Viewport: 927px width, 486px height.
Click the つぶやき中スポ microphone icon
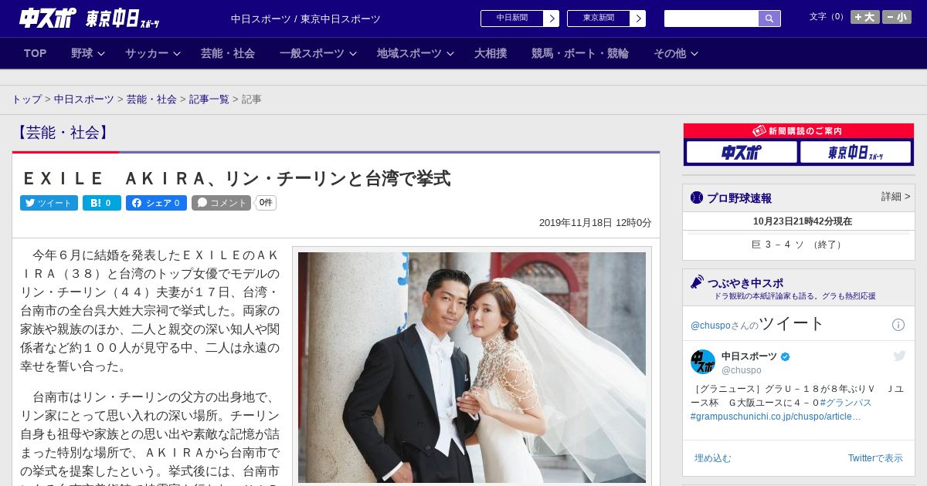pyautogui.click(x=698, y=282)
